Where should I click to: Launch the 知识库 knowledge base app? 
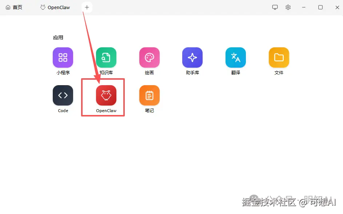tap(106, 58)
